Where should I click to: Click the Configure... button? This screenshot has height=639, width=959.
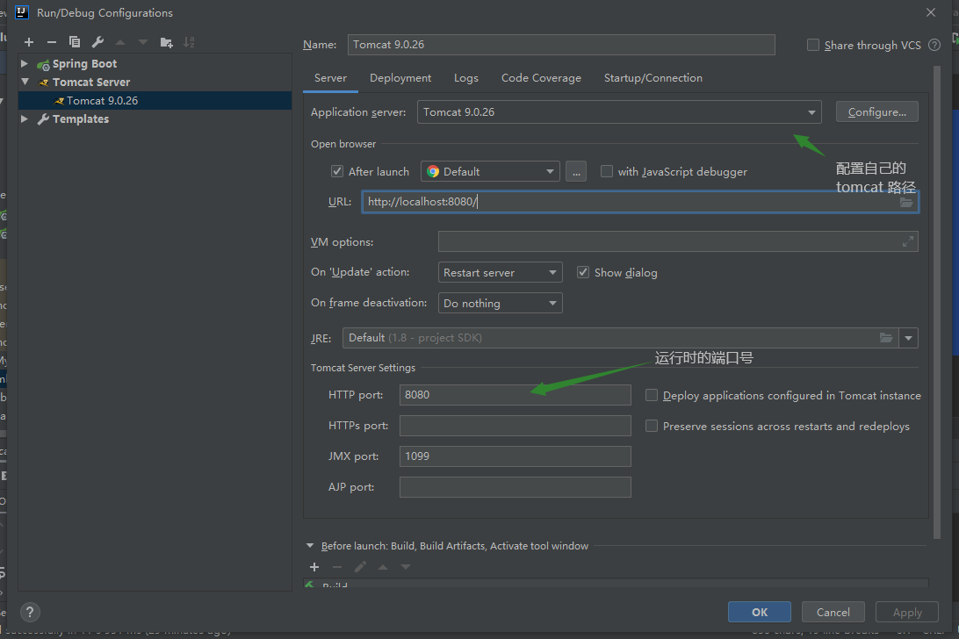[876, 112]
